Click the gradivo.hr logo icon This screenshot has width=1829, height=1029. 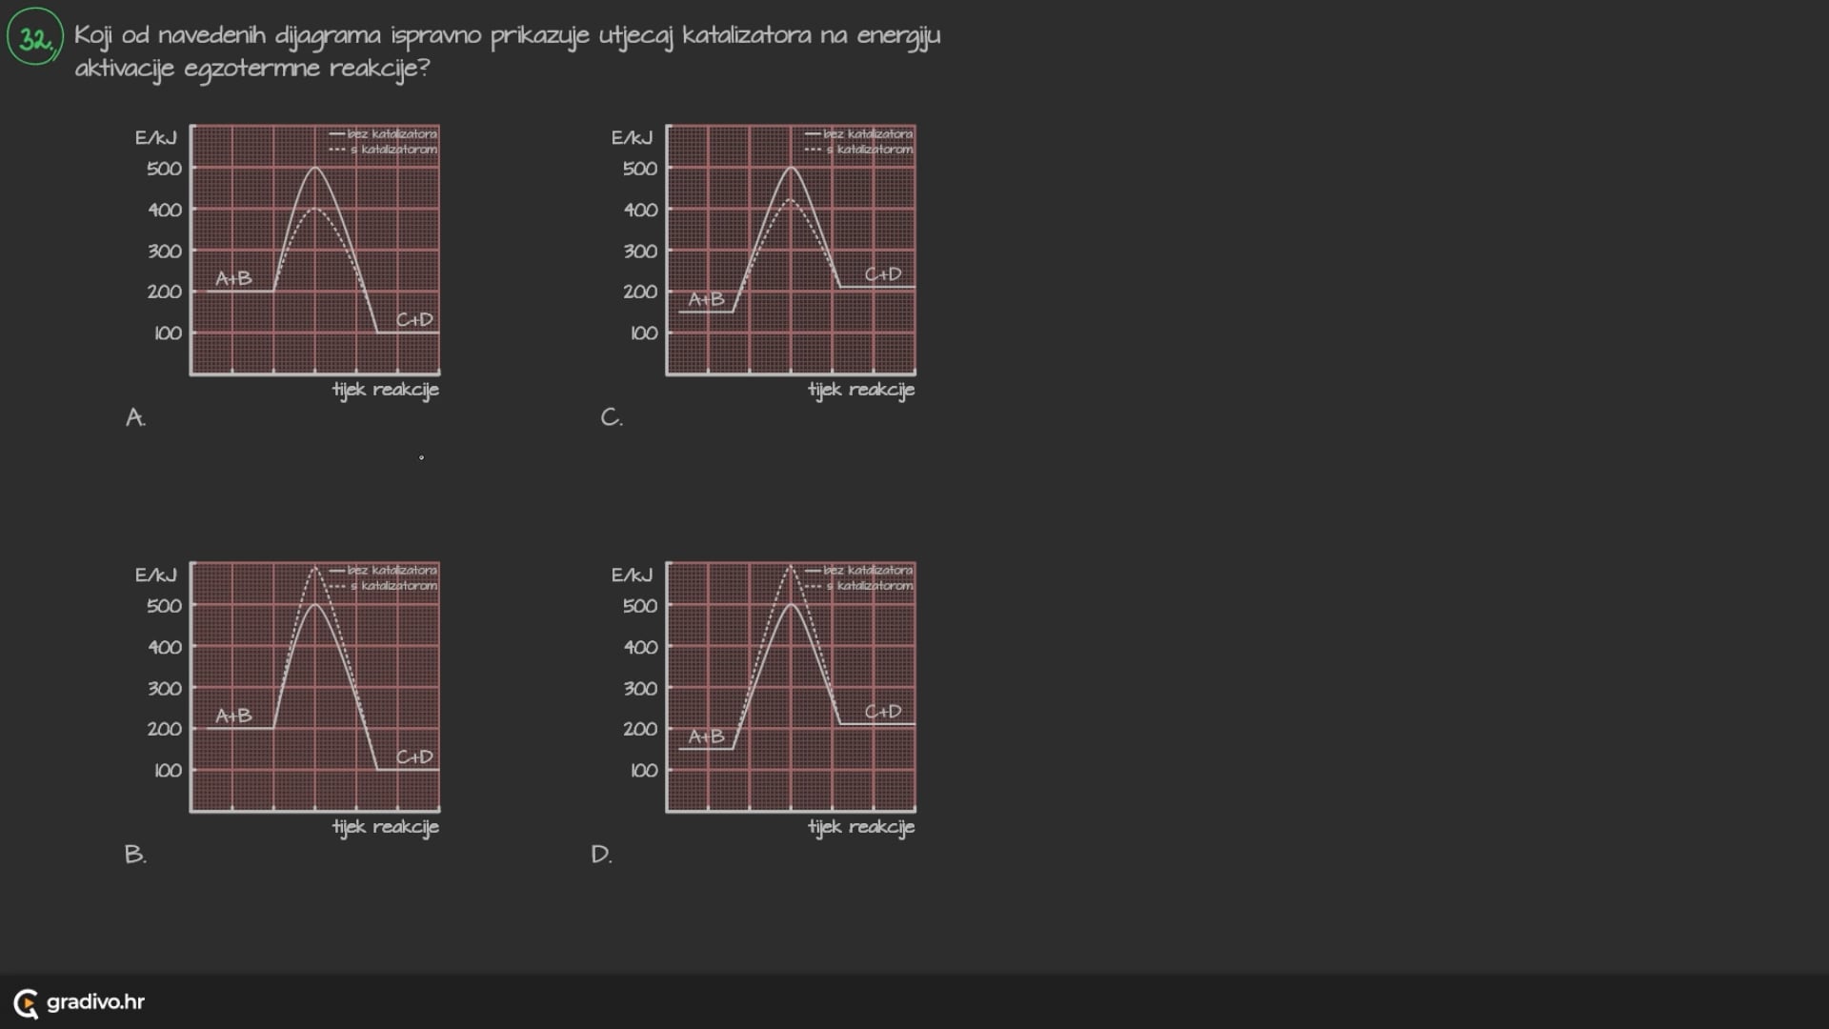click(25, 1001)
